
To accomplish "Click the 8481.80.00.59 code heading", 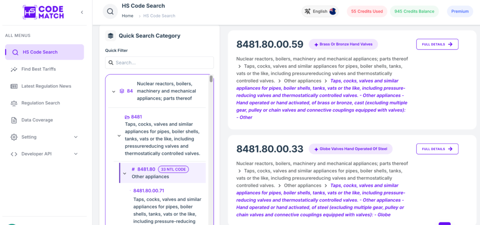I will point(270,44).
